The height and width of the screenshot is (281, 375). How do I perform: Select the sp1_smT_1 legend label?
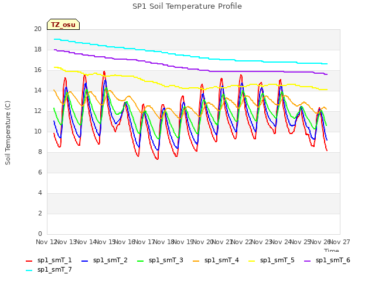54,260
